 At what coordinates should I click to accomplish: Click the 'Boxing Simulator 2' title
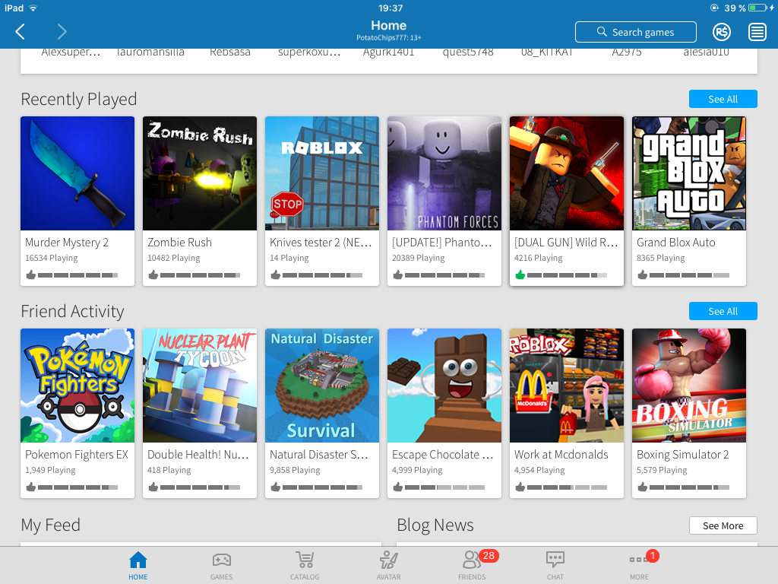pyautogui.click(x=683, y=455)
